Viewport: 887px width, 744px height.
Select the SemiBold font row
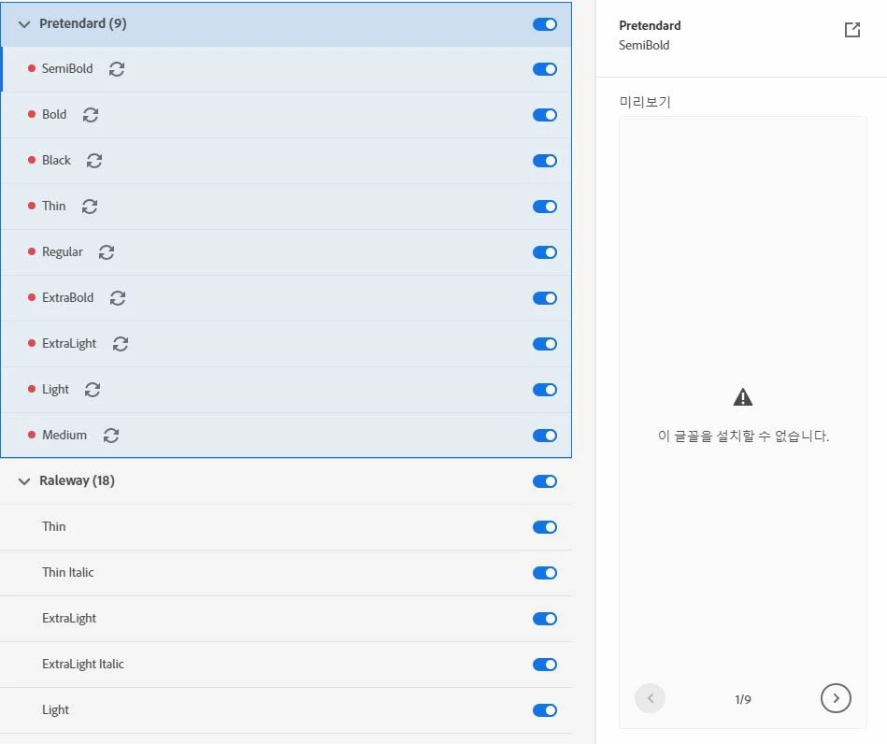[286, 69]
